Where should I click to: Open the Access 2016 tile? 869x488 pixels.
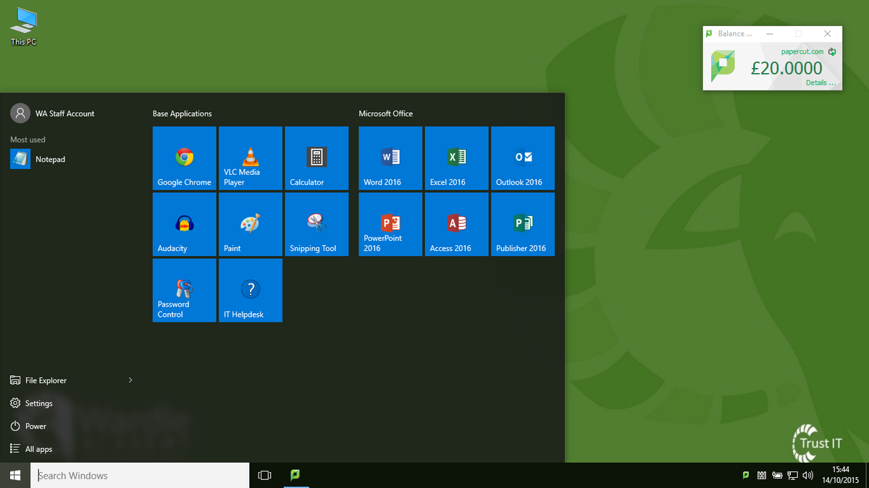tap(457, 224)
